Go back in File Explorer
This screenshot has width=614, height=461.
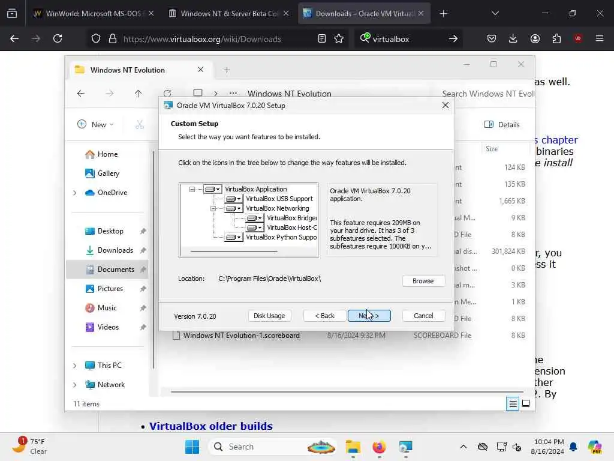(81, 94)
